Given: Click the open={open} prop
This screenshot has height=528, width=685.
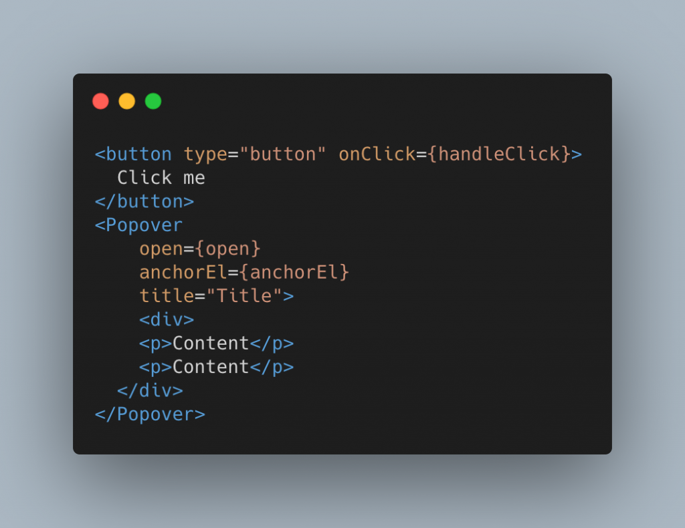Looking at the screenshot, I should pos(200,249).
